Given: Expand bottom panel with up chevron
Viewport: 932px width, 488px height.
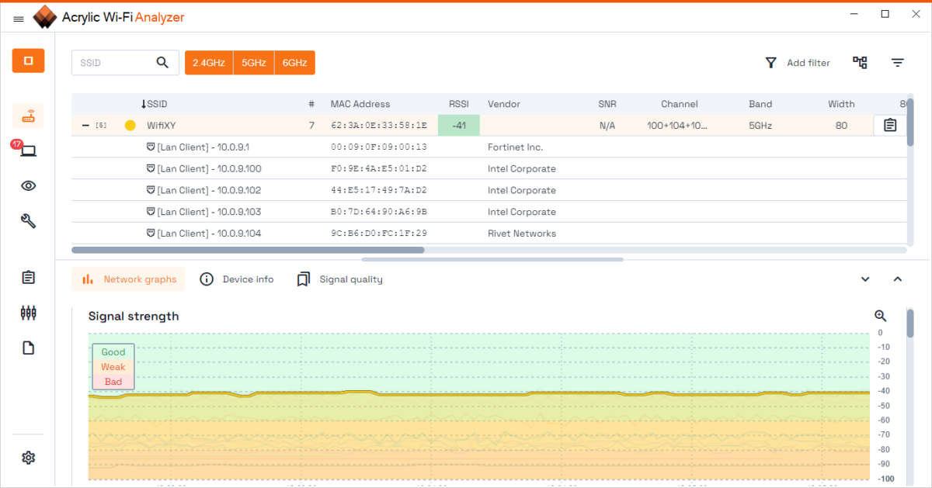Looking at the screenshot, I should coord(898,279).
